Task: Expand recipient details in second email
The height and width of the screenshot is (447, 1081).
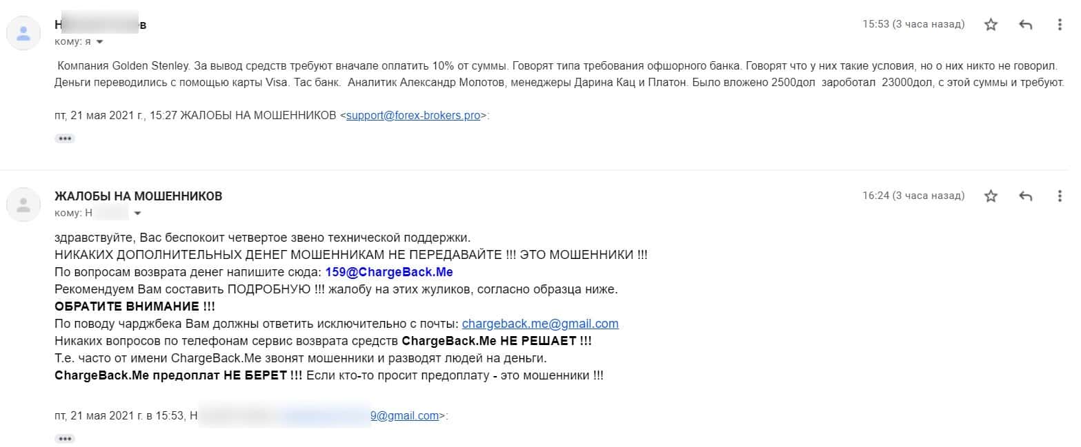Action: click(x=138, y=214)
